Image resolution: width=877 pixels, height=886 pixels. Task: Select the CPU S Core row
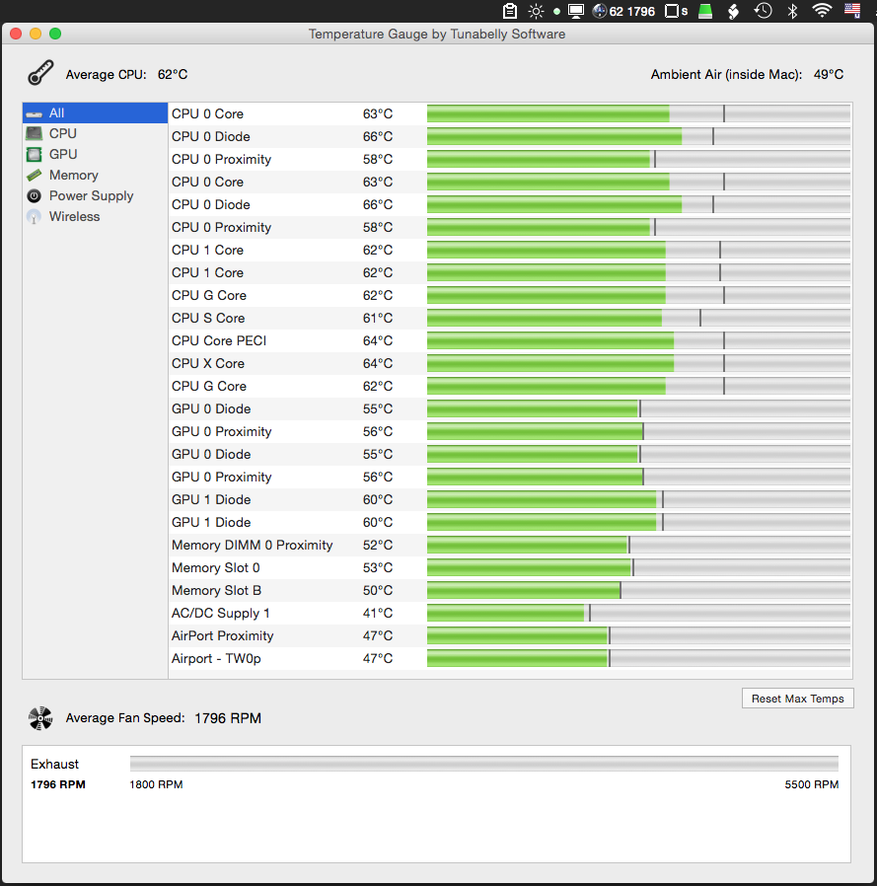pos(510,318)
